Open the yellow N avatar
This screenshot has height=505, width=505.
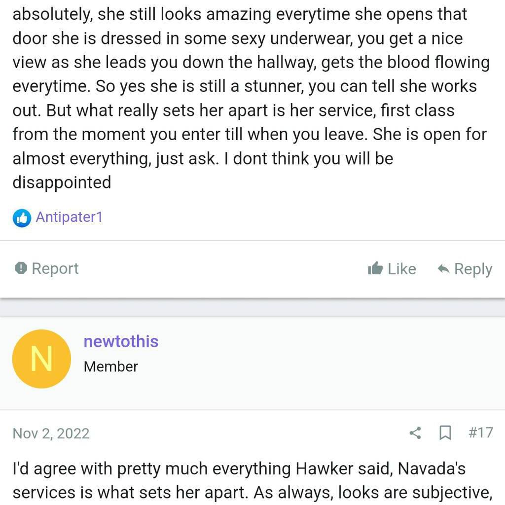click(41, 359)
